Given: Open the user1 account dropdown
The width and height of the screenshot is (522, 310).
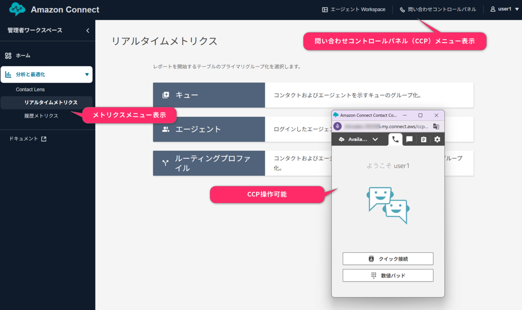Looking at the screenshot, I should click(504, 10).
